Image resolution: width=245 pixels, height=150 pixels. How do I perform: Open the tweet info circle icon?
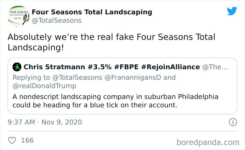233,122
